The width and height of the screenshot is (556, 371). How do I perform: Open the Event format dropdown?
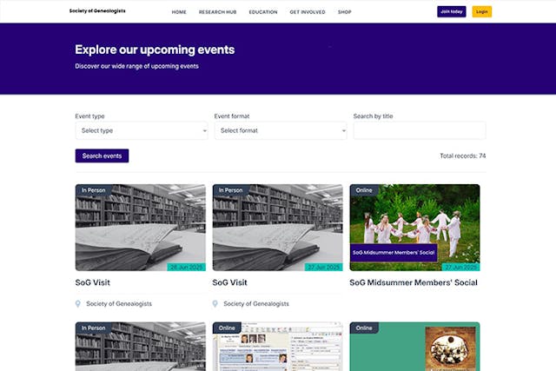click(281, 130)
